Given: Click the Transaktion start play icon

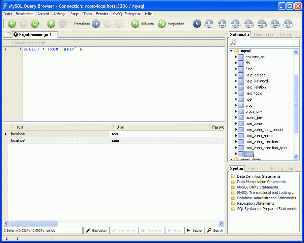Looking at the screenshot, I should (x=96, y=24).
